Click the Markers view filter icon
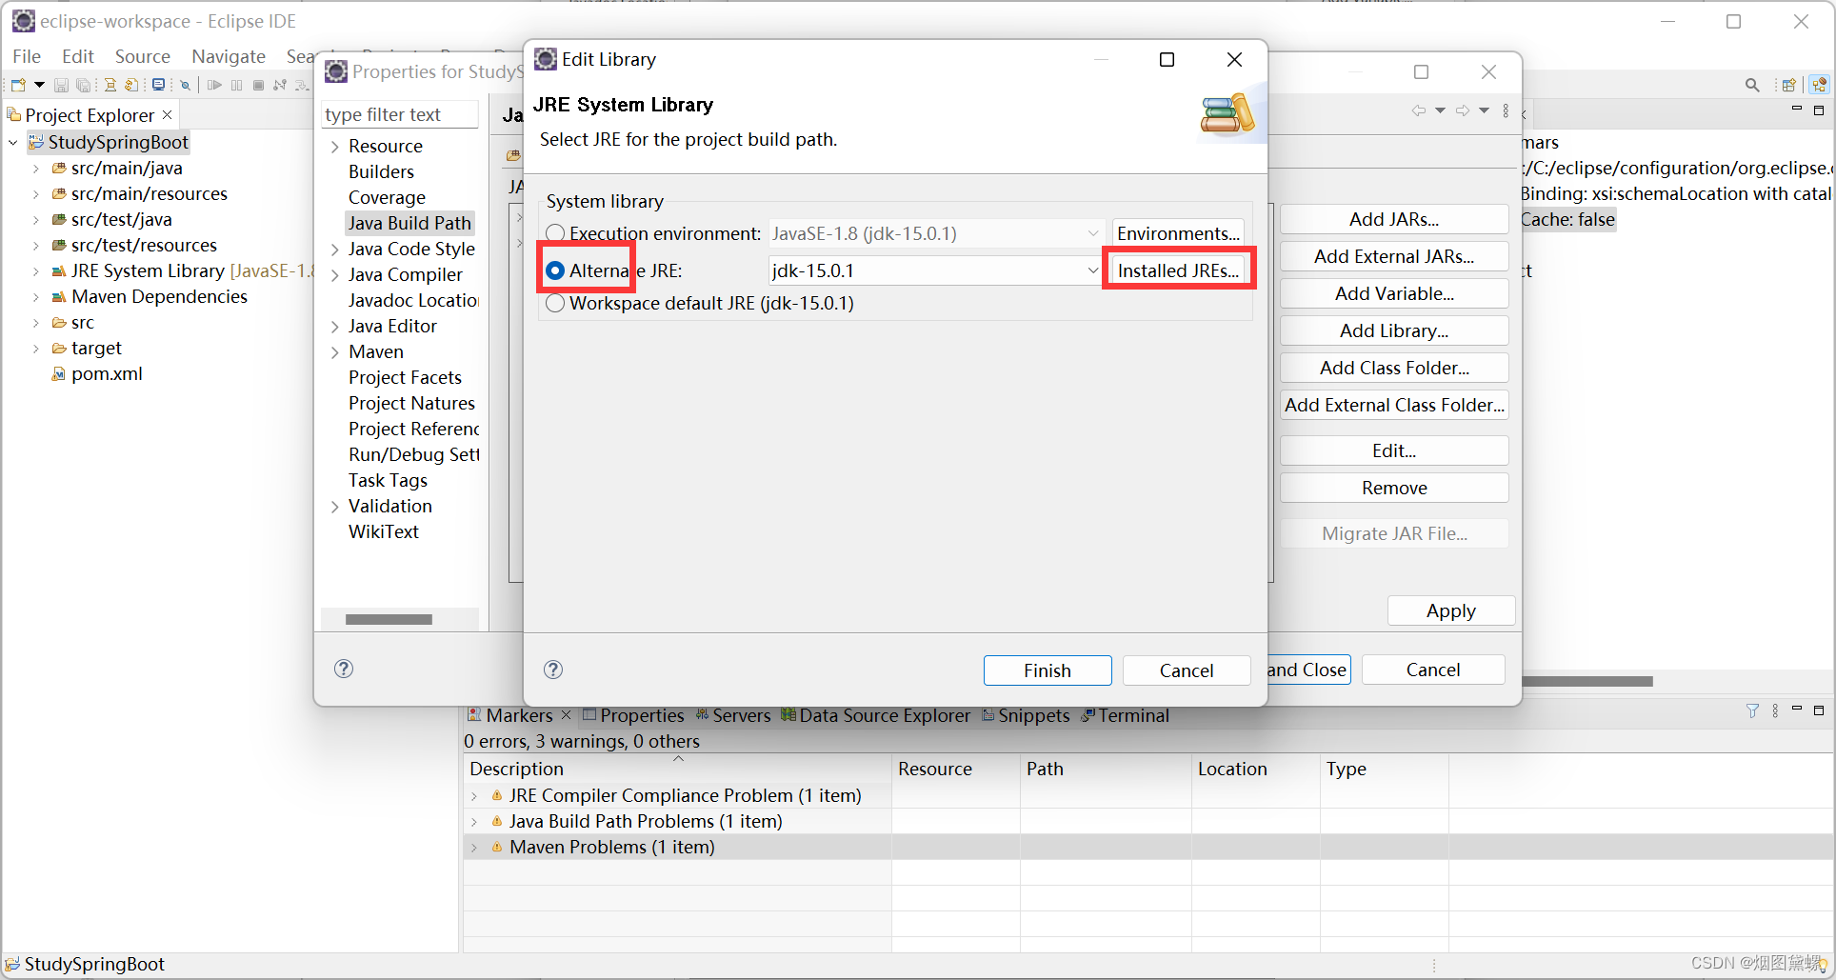Viewport: 1836px width, 980px height. (1752, 710)
